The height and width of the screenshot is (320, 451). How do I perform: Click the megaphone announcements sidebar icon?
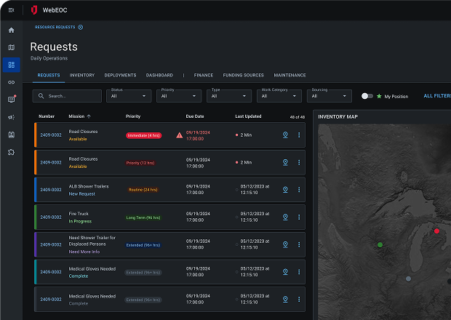(11, 117)
